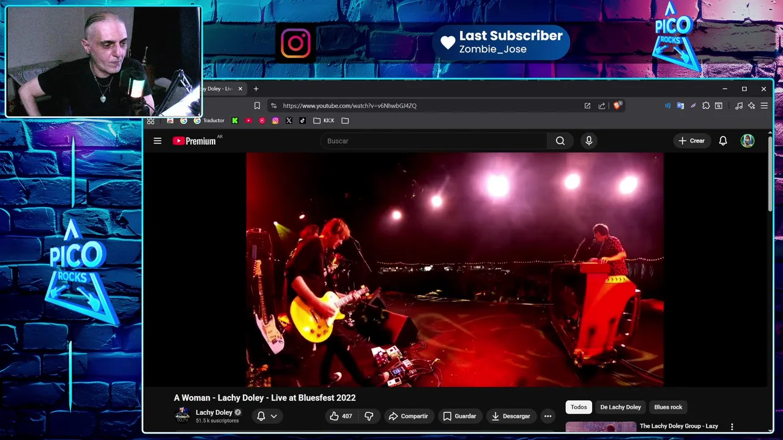Download video with Descargar button
783x440 pixels.
pos(511,416)
